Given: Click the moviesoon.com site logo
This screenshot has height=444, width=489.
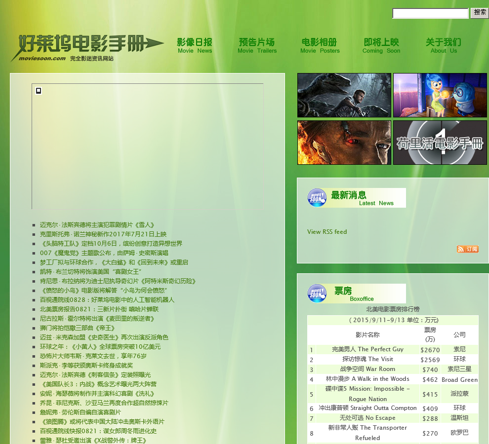Looking at the screenshot, I should (x=87, y=48).
